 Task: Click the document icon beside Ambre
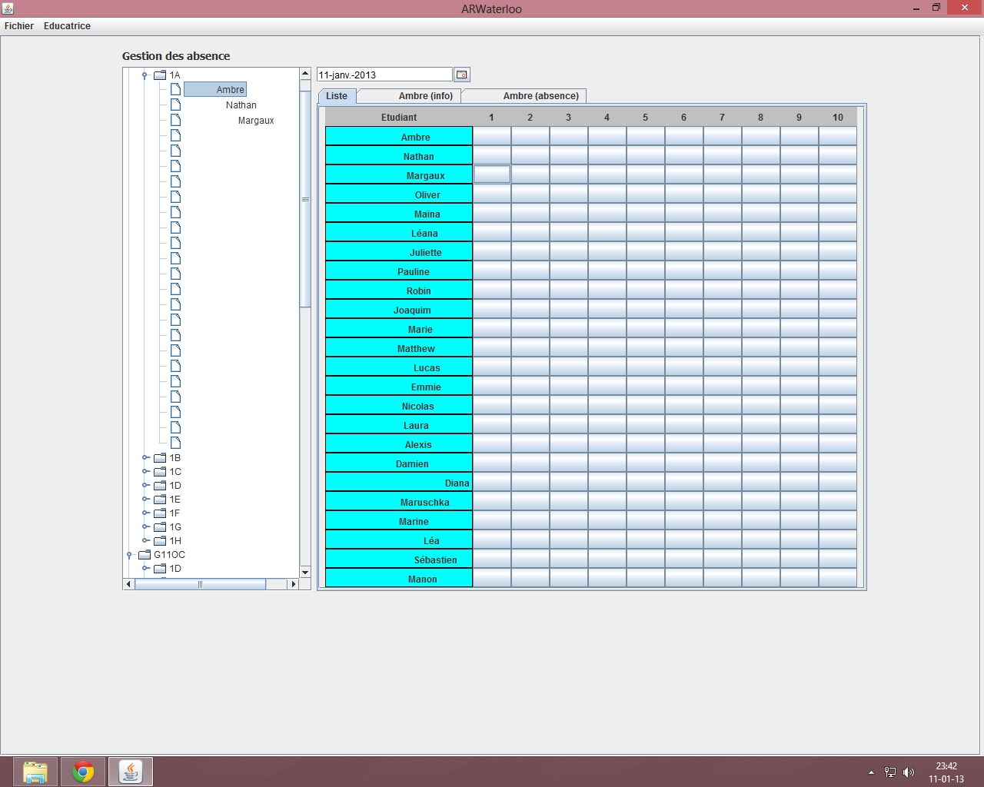point(175,90)
